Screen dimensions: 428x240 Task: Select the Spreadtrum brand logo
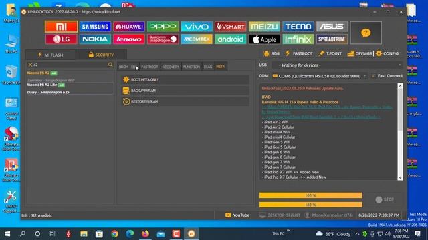coord(332,39)
